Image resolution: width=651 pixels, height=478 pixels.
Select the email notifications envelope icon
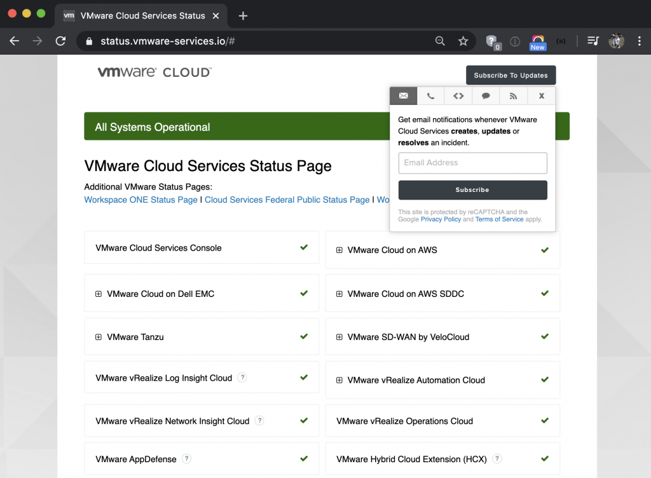[x=403, y=95]
